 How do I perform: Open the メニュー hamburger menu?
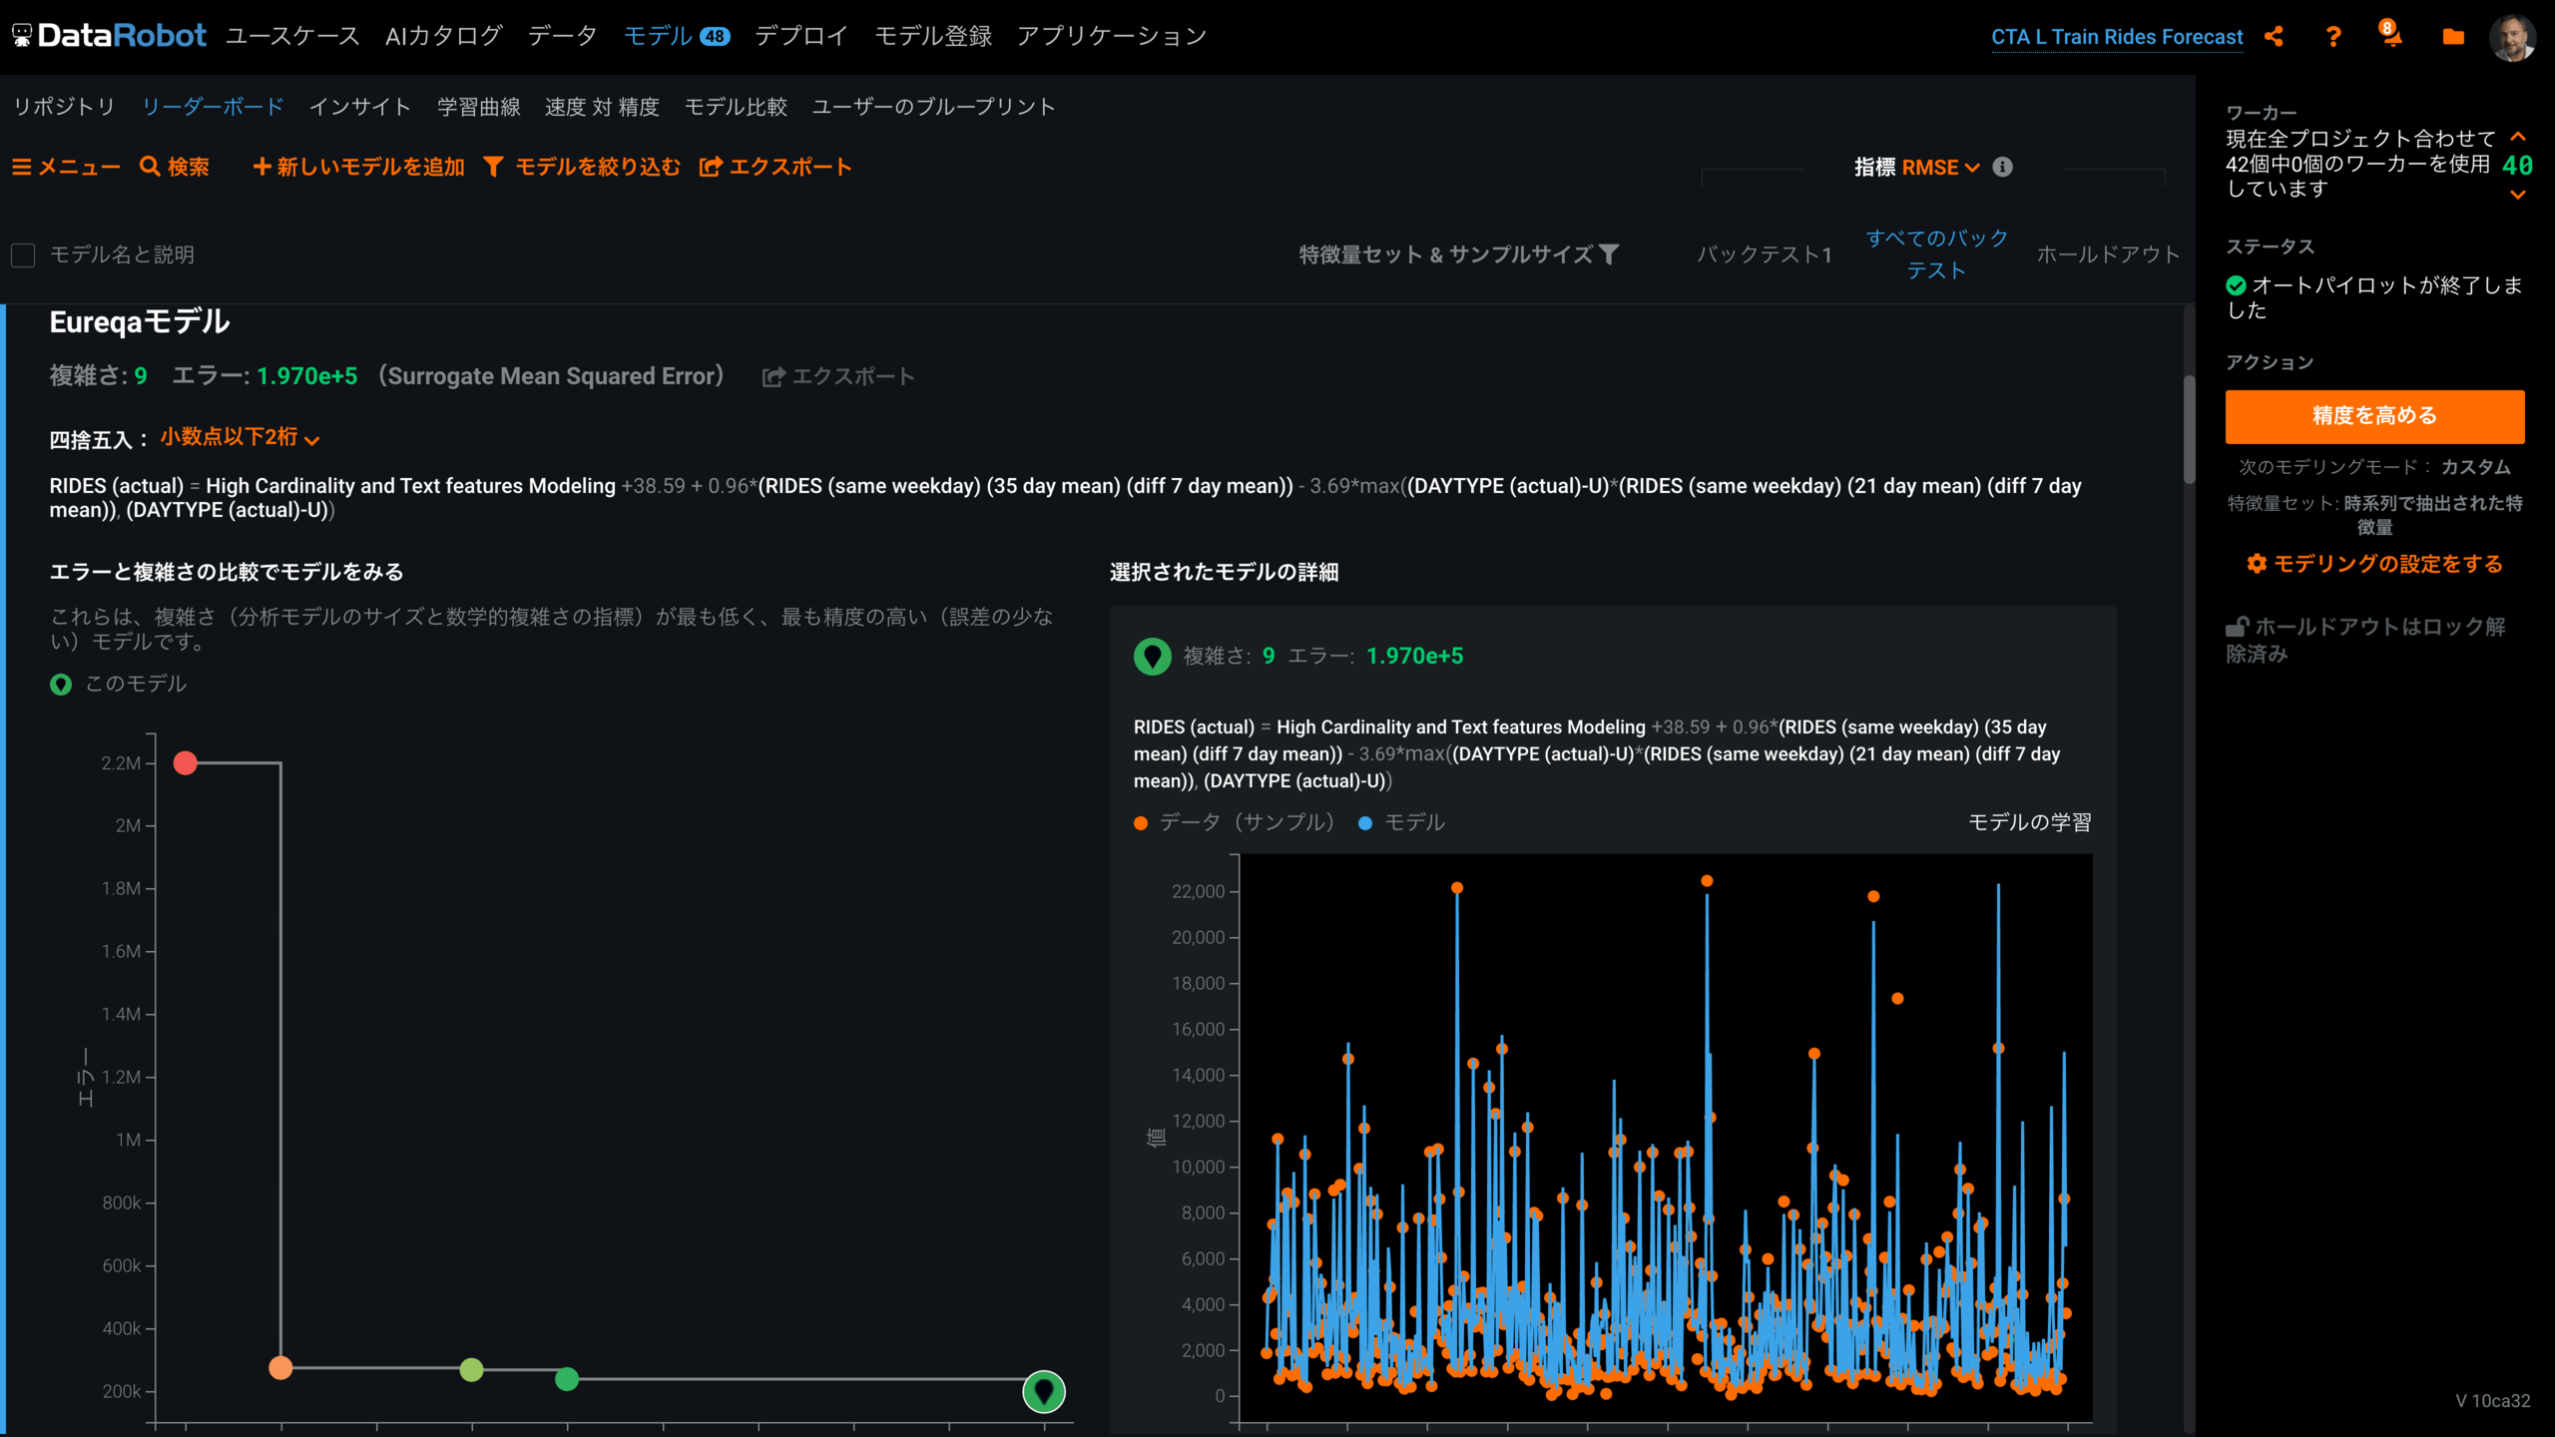66,167
